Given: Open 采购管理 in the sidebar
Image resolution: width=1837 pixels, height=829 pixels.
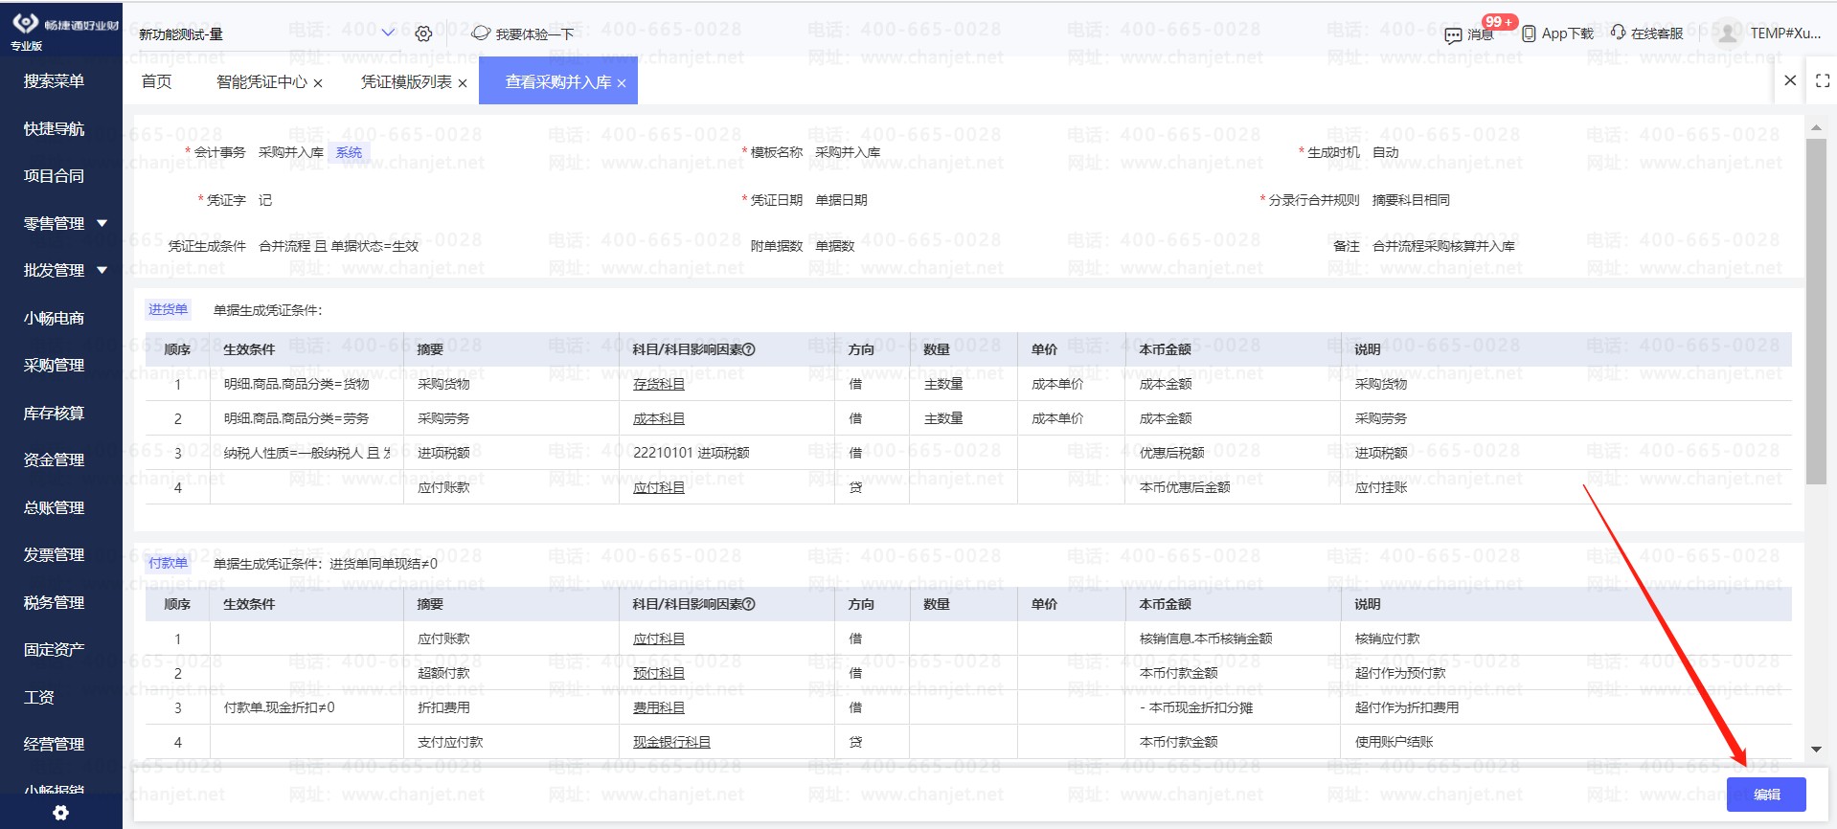Looking at the screenshot, I should 55,366.
